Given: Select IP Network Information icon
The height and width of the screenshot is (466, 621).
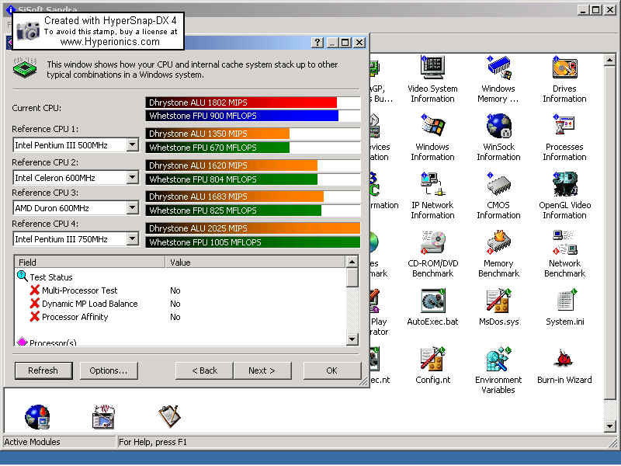Looking at the screenshot, I should 432,196.
